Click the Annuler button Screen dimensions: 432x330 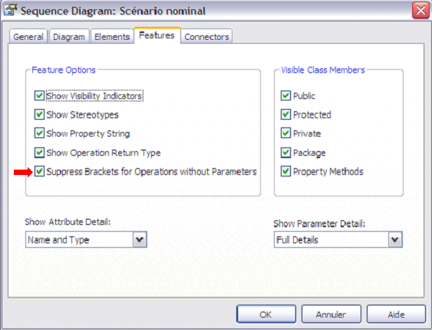331,314
